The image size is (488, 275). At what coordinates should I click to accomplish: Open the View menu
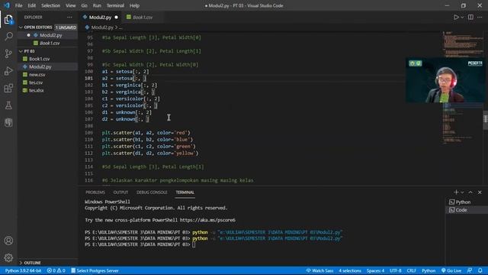tap(71, 5)
